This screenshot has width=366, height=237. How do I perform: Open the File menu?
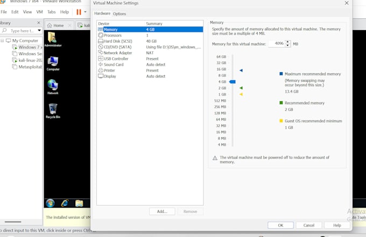point(4,12)
